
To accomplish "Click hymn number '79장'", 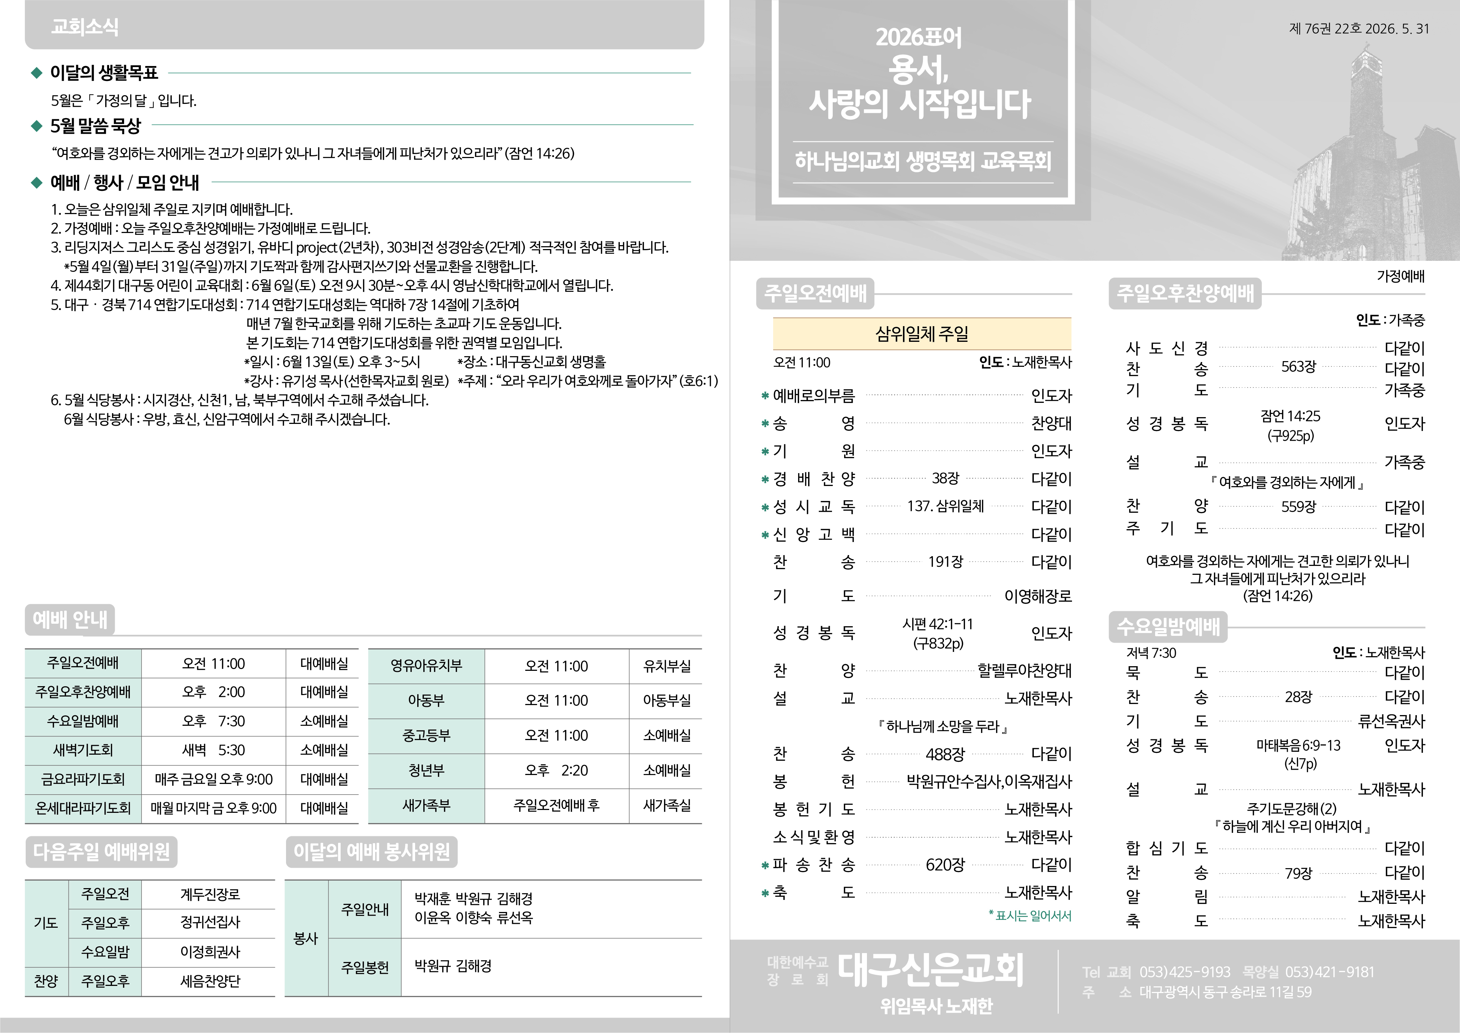I will point(1298,874).
